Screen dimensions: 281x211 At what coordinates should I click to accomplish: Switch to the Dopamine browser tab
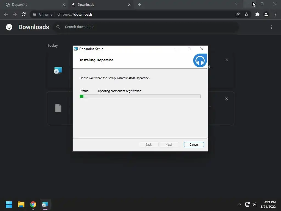click(x=34, y=5)
